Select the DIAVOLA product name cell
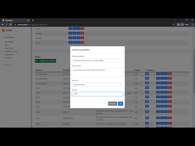Viewport: 195px width, 146px height. coord(66,124)
